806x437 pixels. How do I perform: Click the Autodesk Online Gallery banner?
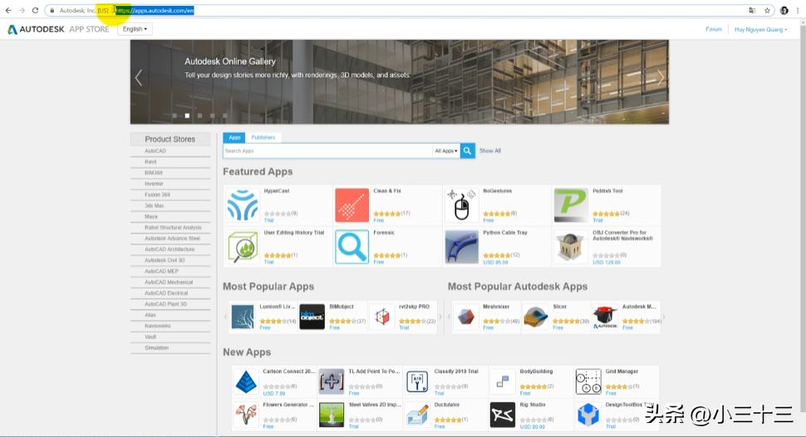[400, 81]
